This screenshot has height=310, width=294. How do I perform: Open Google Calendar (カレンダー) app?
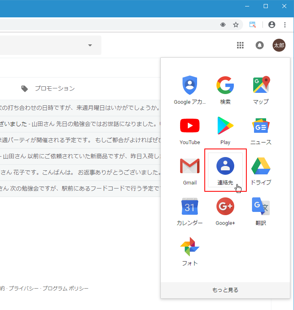(189, 212)
